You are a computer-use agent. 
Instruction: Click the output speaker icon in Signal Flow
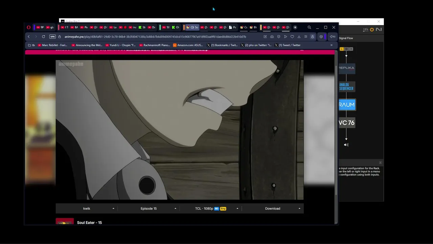346,145
